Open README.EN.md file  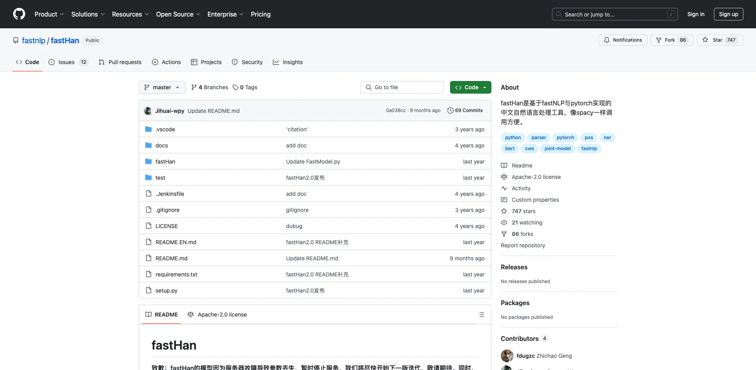point(176,242)
